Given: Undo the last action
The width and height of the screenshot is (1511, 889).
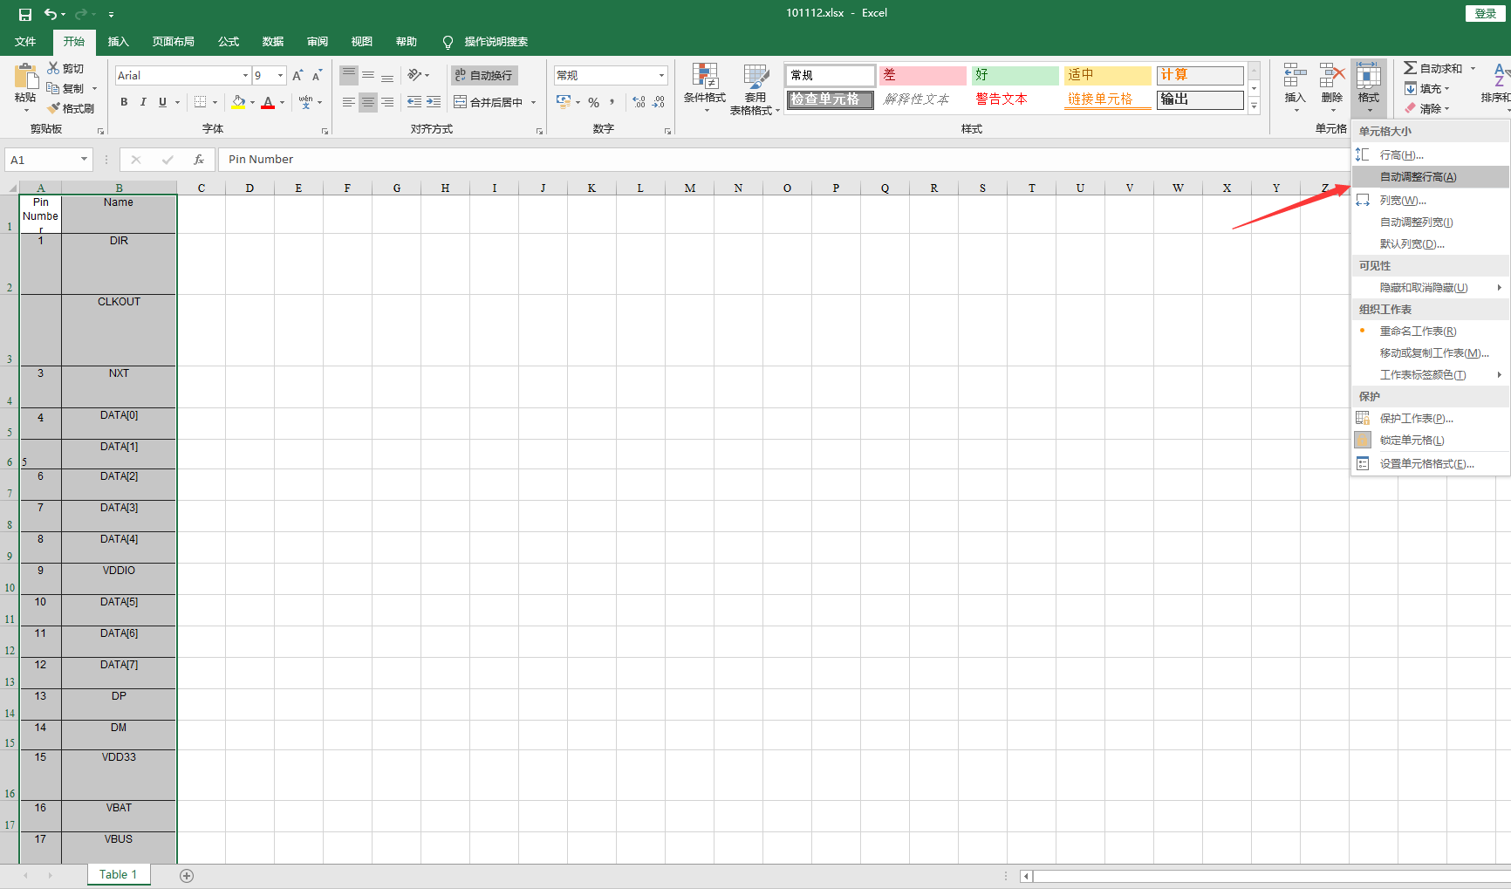Looking at the screenshot, I should coord(51,14).
